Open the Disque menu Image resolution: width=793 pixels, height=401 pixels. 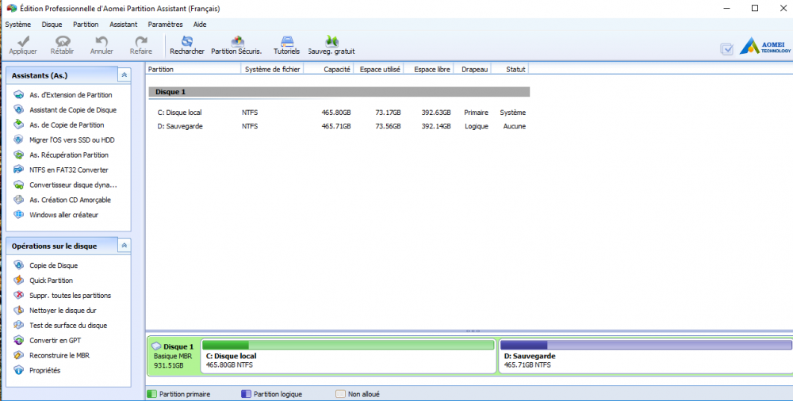coord(52,25)
